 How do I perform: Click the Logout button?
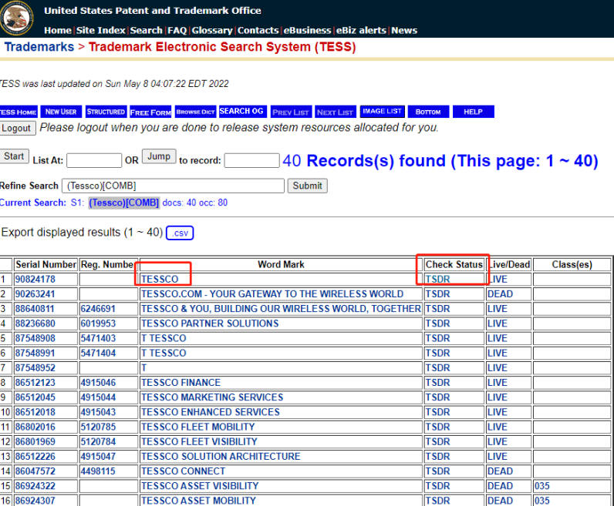tap(17, 129)
